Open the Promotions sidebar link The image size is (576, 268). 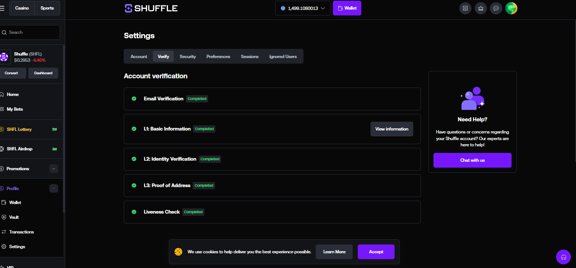18,169
